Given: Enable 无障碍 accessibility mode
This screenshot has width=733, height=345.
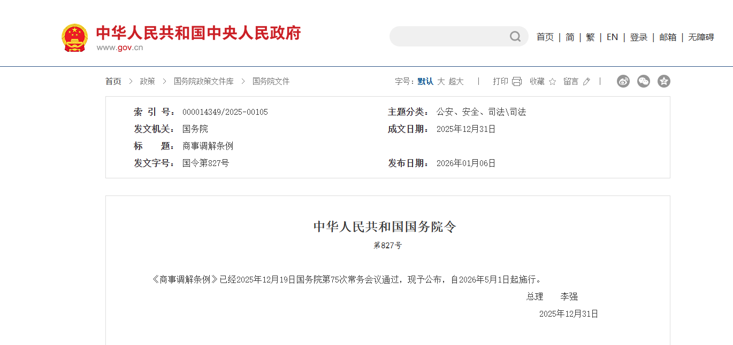Looking at the screenshot, I should [700, 37].
